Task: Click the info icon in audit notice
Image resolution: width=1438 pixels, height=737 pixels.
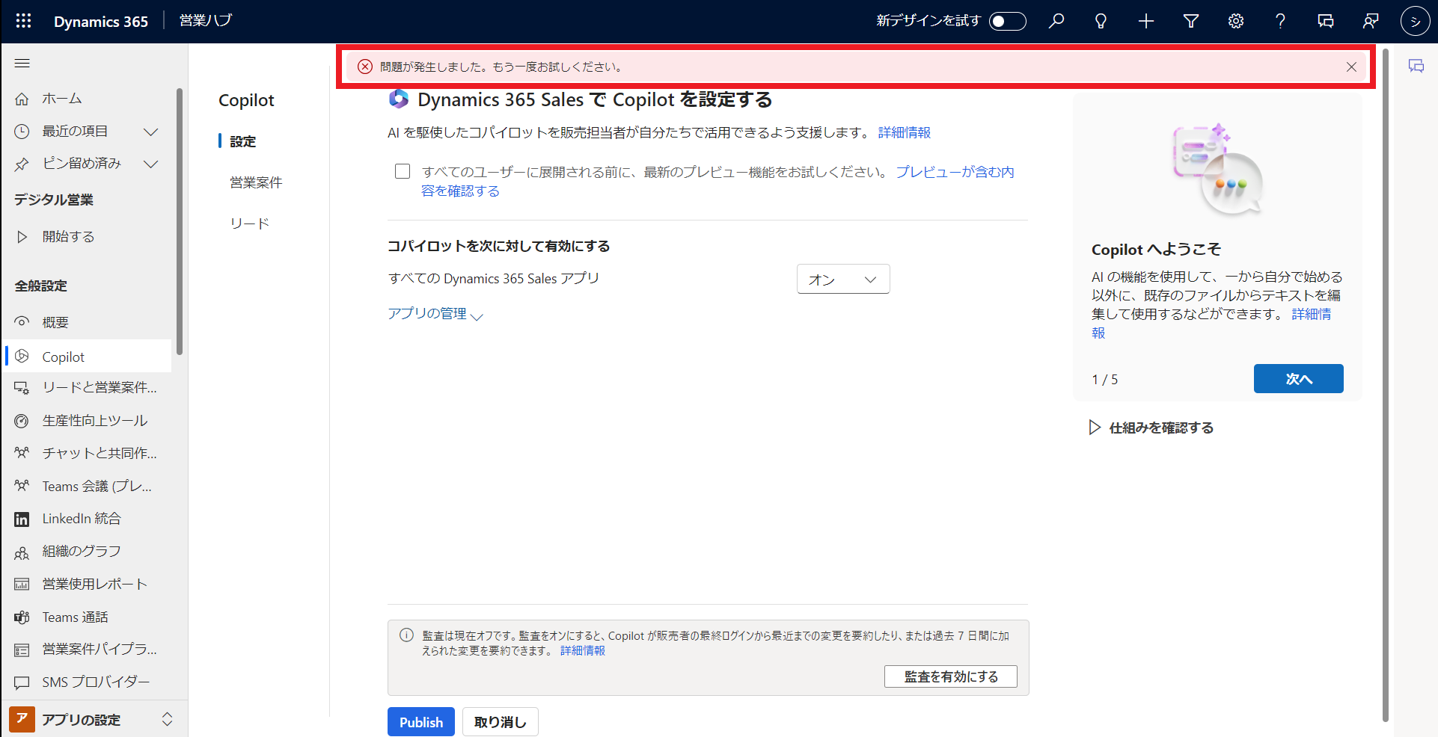Action: 406,635
